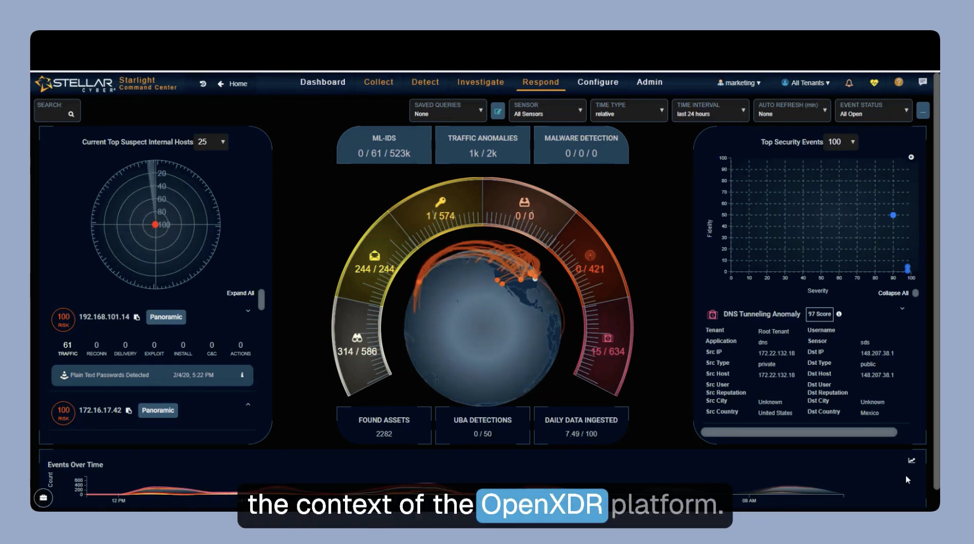The width and height of the screenshot is (974, 544).
Task: Click the notification bell icon
Action: (x=849, y=83)
